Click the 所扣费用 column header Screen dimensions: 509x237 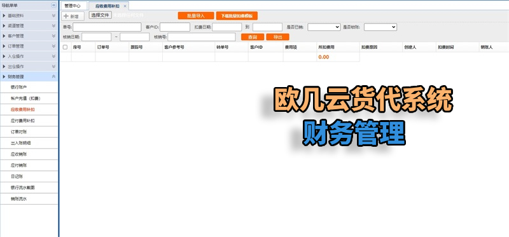tap(338, 47)
